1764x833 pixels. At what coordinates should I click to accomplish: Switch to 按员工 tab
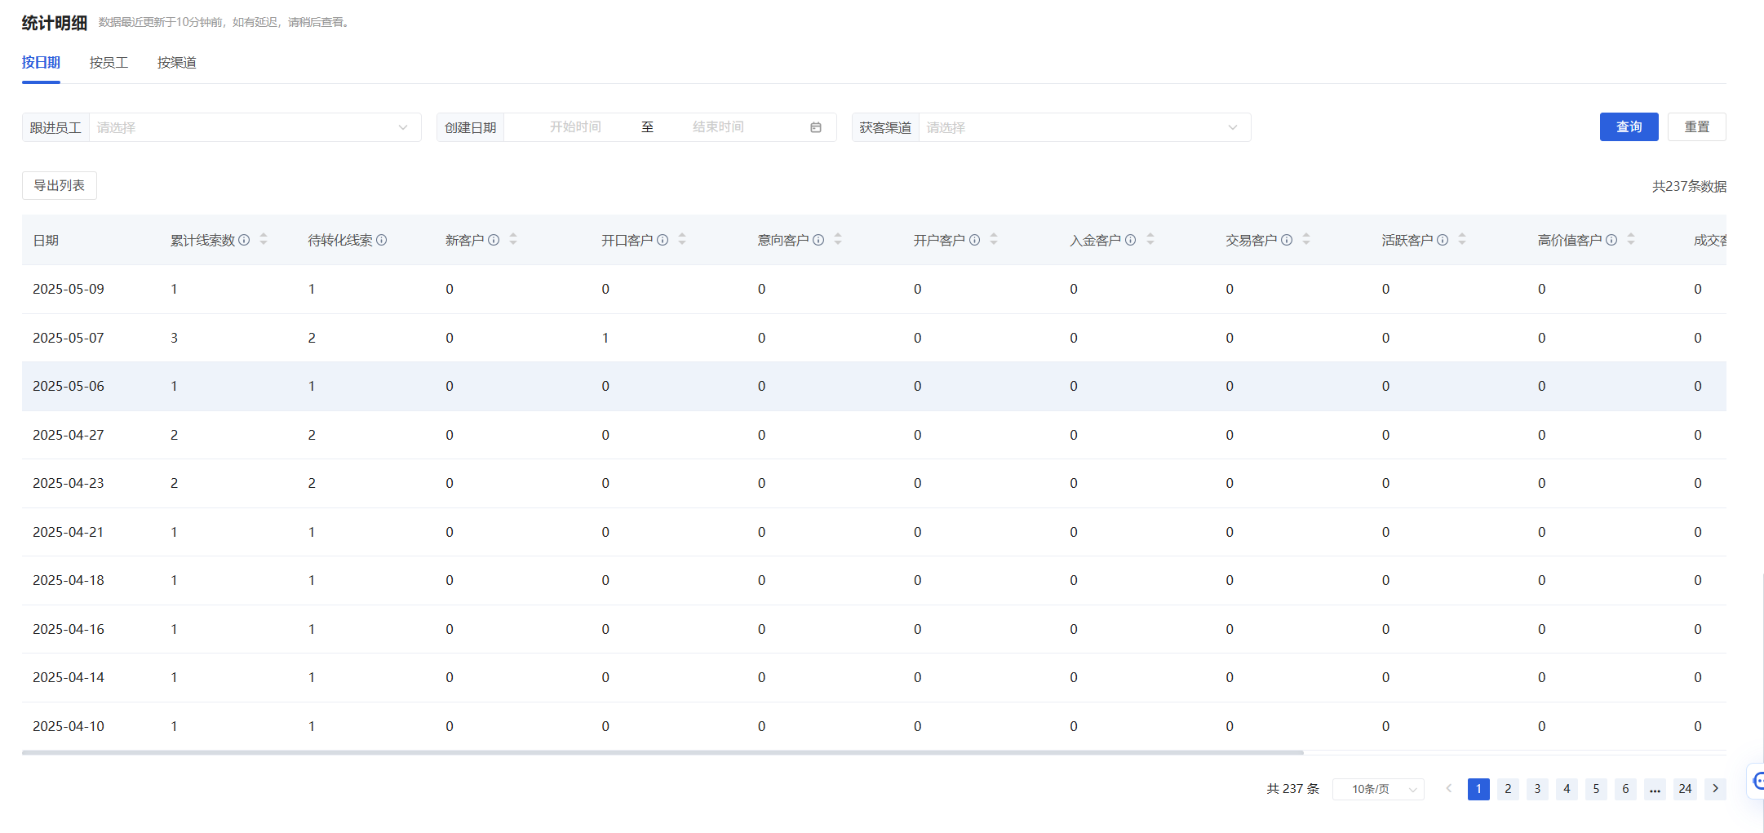tap(109, 63)
